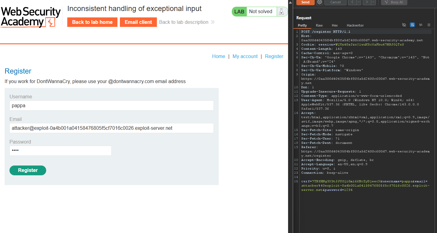This screenshot has height=233, width=437.
Task: Switch to the Hex tab
Action: pos(335,25)
